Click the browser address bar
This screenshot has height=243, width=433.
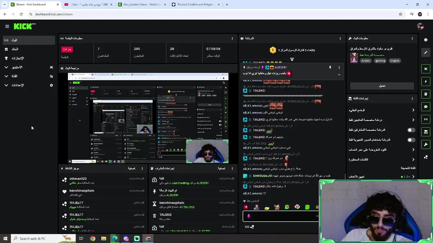coord(213,14)
